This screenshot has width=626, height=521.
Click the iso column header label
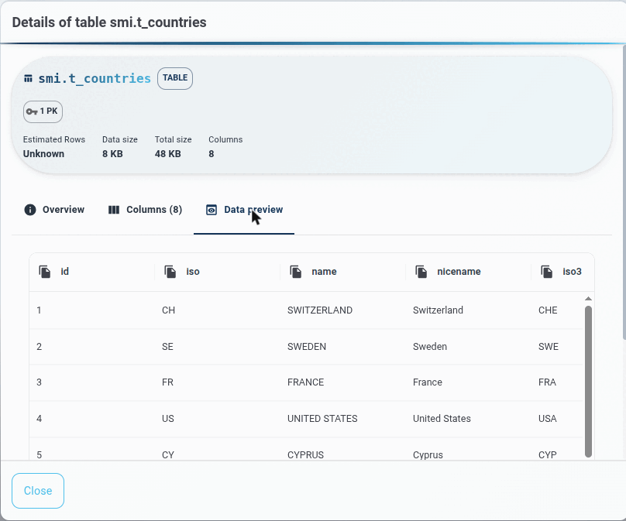(x=193, y=272)
